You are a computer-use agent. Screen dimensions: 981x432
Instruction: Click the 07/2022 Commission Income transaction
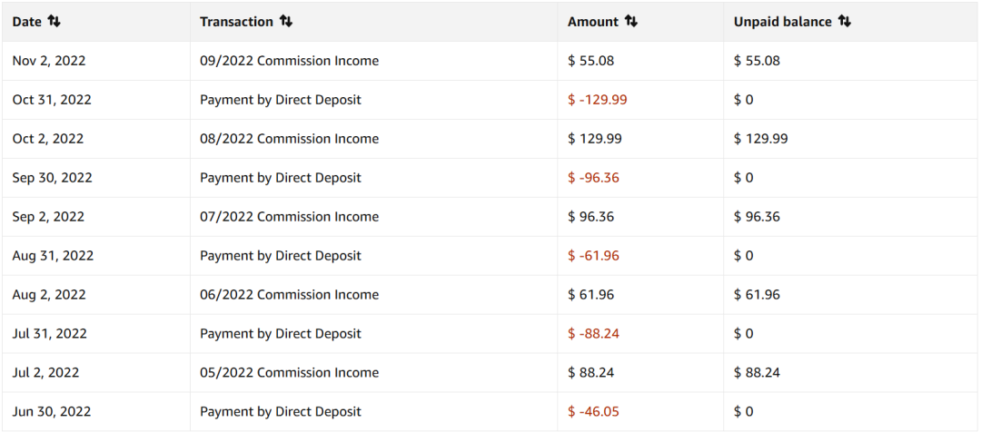[289, 217]
